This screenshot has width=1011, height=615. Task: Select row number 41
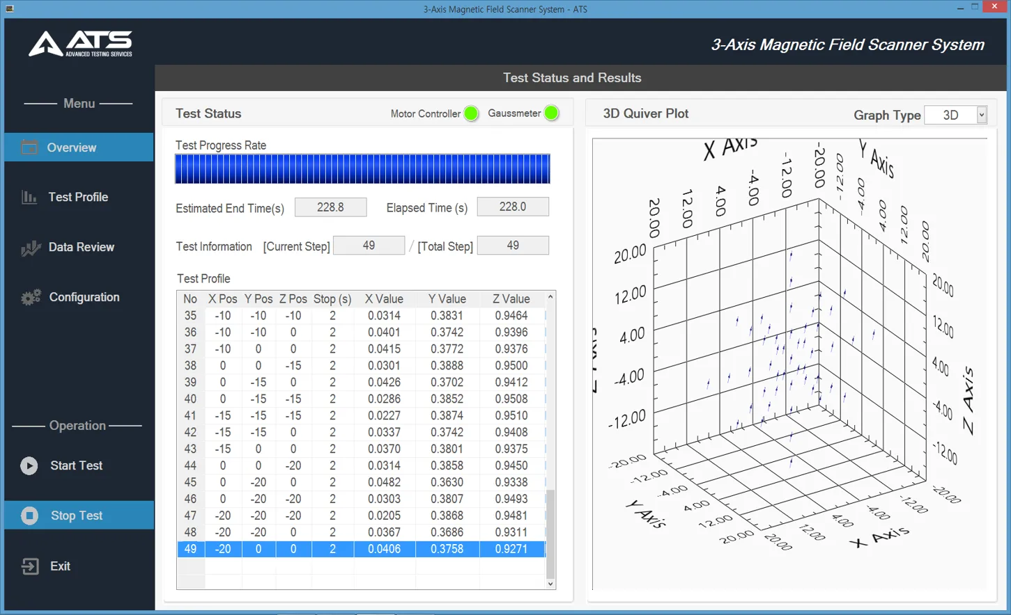click(x=361, y=416)
